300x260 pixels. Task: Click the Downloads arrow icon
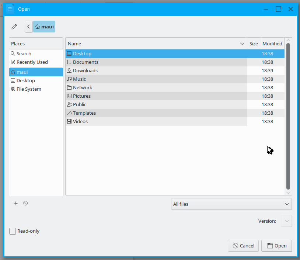[x=69, y=70]
